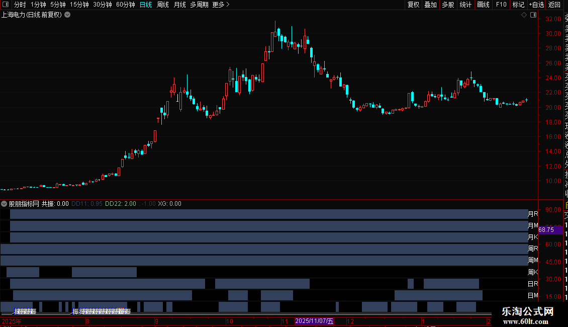The width and height of the screenshot is (568, 327).
Task: Toggle the right side panel icon
Action: [533, 15]
